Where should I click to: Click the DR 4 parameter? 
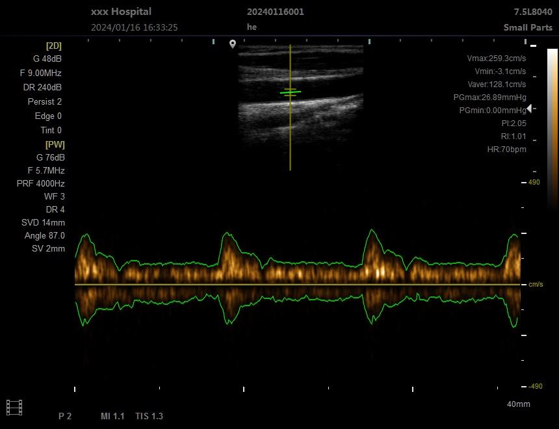pyautogui.click(x=55, y=209)
